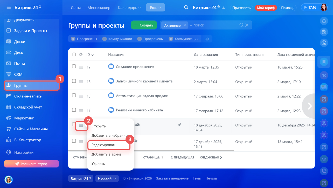The image size is (333, 188).
Task: Expand the Еще navigation dropdown
Action: tap(155, 8)
